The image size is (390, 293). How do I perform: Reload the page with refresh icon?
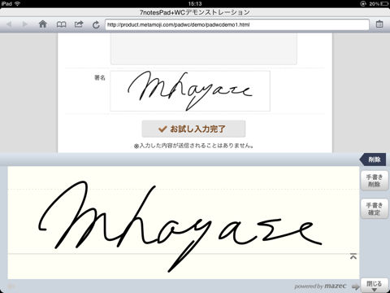pos(96,25)
